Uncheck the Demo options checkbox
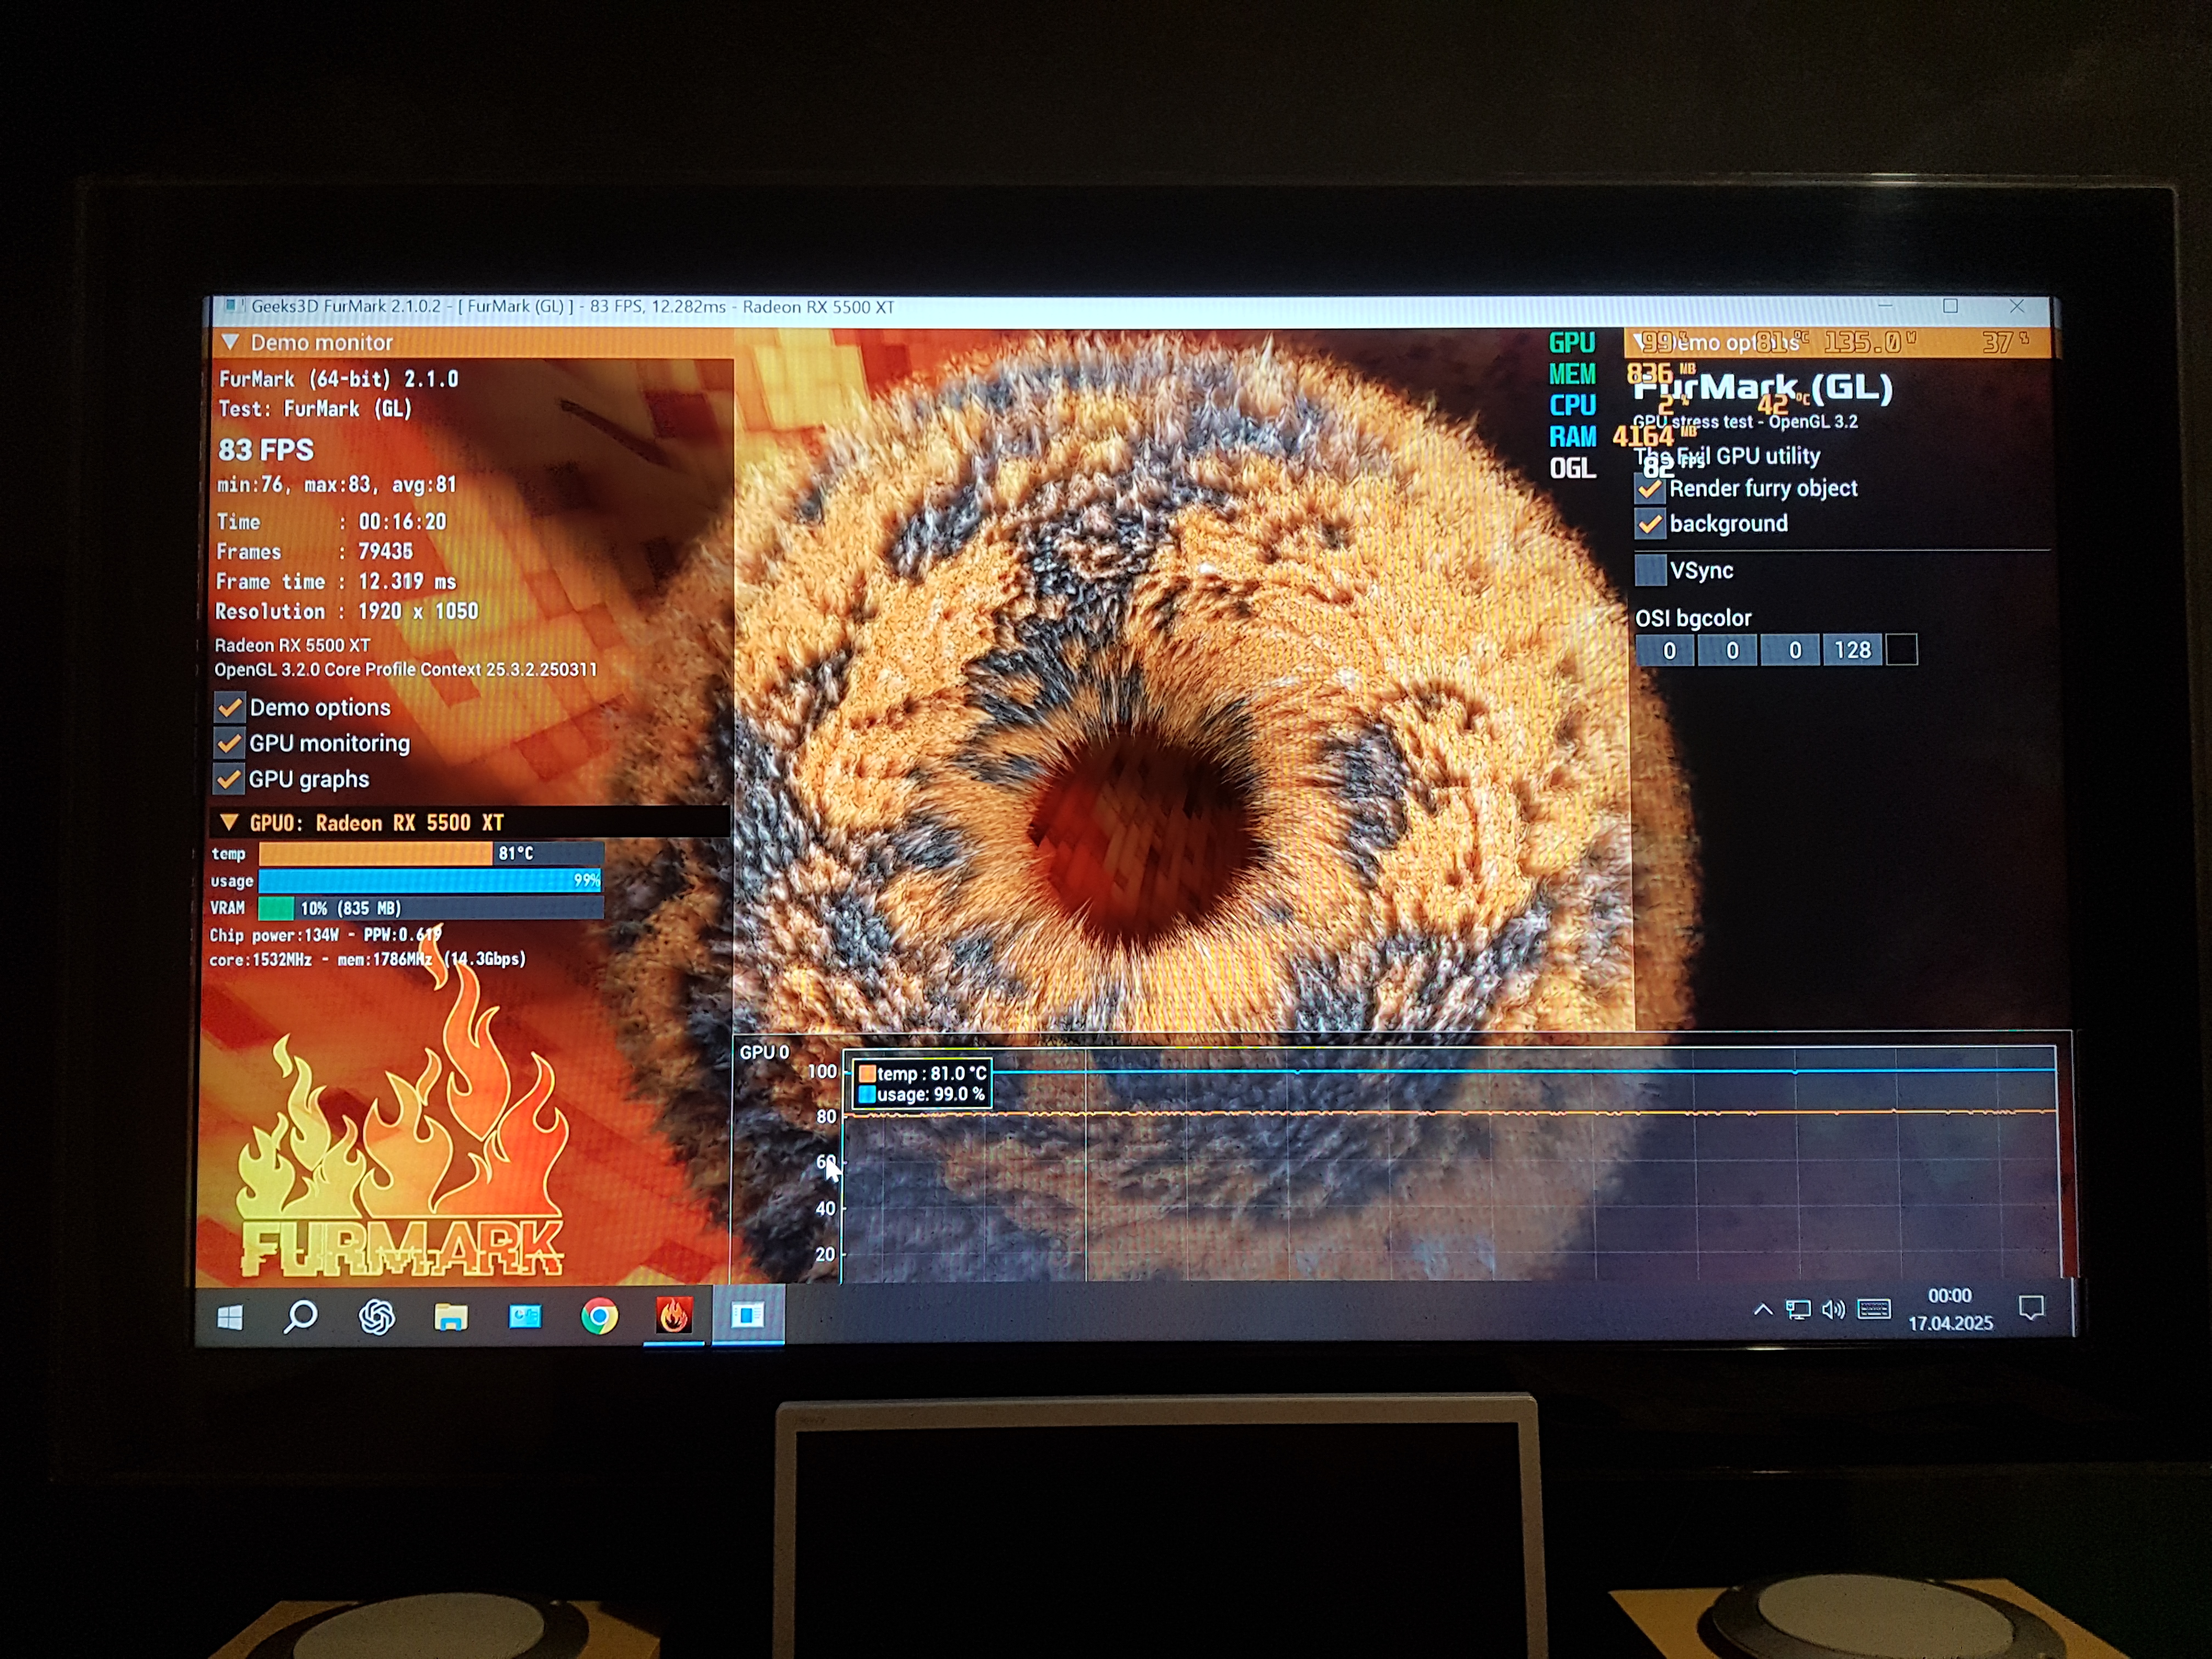The height and width of the screenshot is (1659, 2212). coord(229,707)
